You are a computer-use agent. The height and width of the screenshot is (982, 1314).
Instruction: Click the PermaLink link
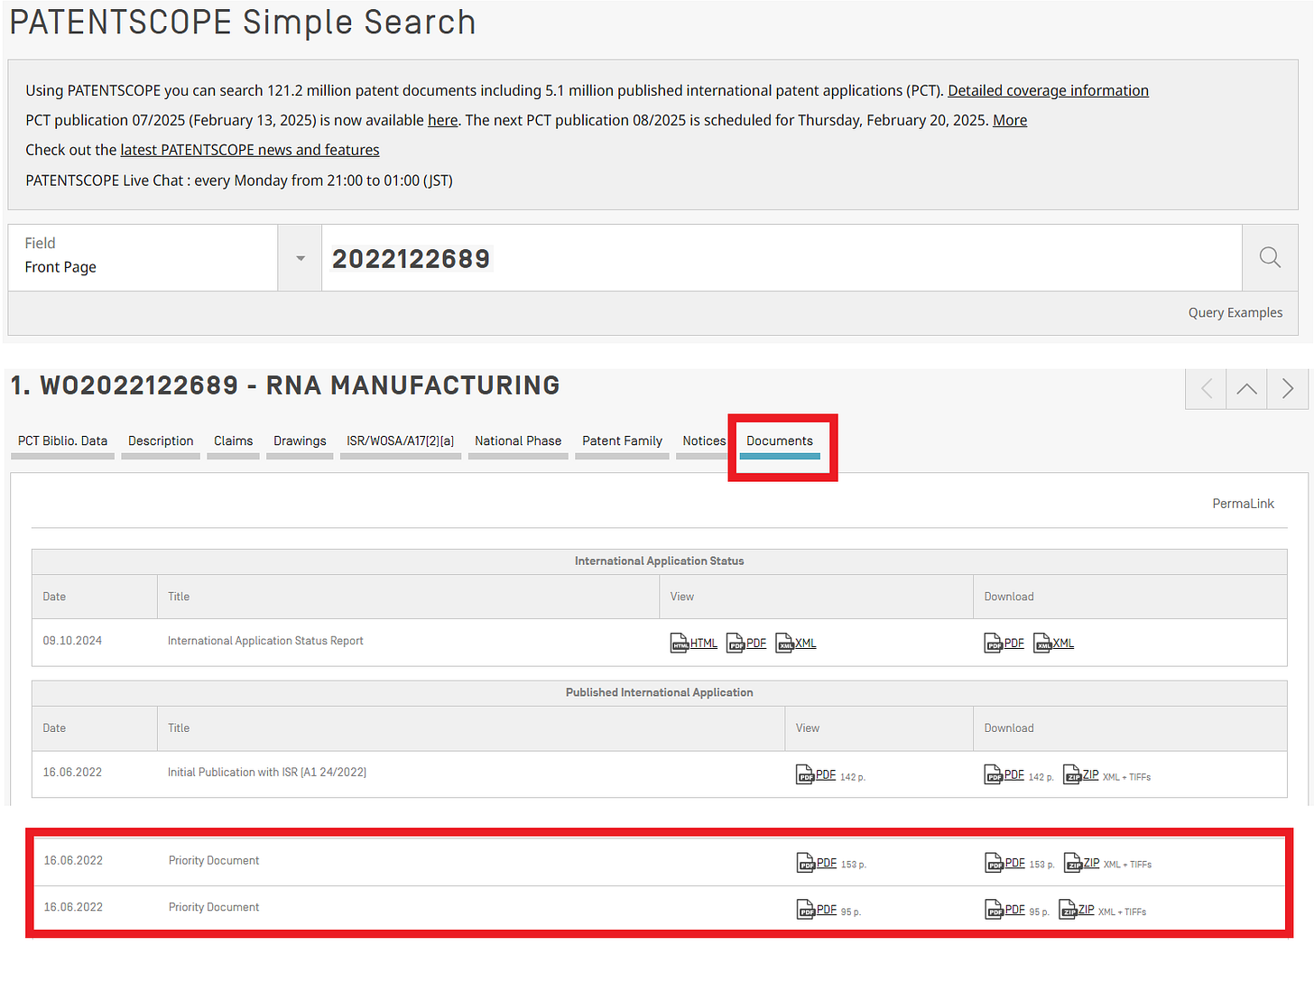[x=1243, y=504]
